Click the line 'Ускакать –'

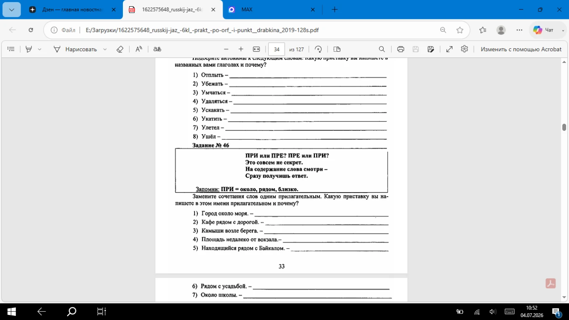215,110
